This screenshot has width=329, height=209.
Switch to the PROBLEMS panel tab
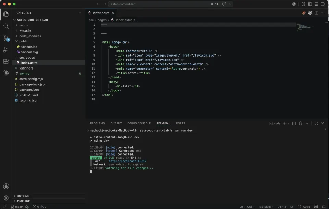[x=97, y=123]
